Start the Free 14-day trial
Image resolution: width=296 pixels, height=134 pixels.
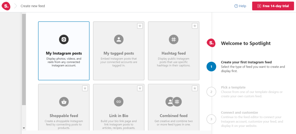tap(273, 6)
